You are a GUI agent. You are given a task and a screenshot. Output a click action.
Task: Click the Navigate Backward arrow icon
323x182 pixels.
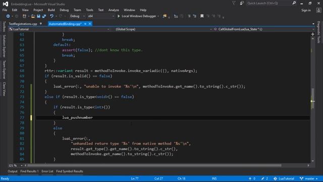8,16
